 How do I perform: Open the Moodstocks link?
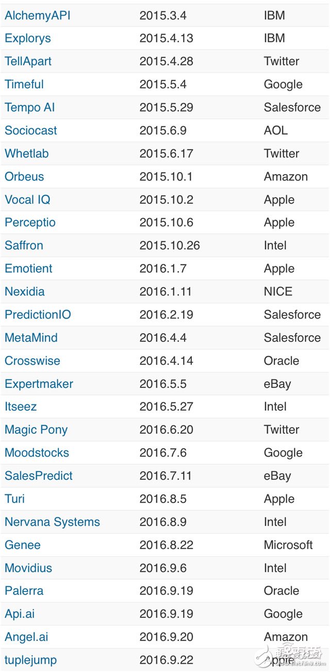pos(37,452)
